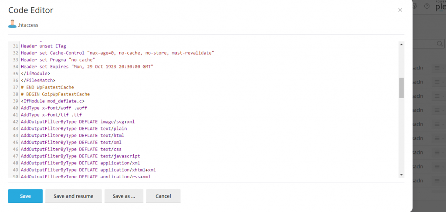The height and width of the screenshot is (212, 446).
Task: Click line number 45 in the gutter
Action: pyautogui.click(x=16, y=142)
